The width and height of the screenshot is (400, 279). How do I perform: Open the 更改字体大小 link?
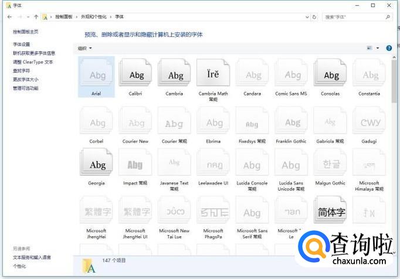click(25, 79)
